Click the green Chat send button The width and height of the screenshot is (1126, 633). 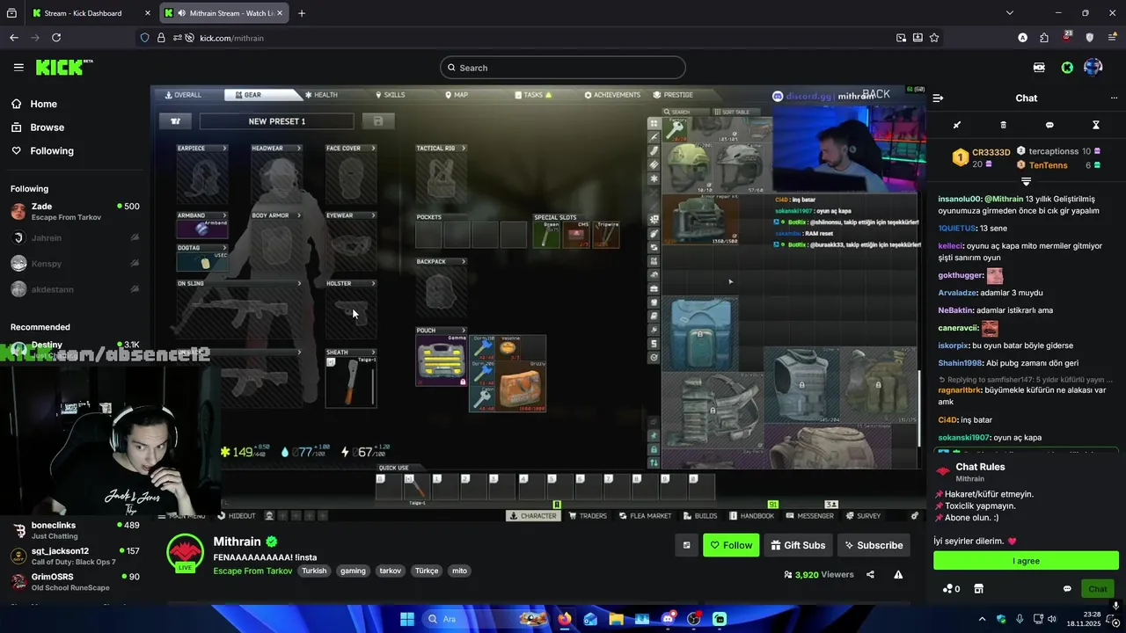click(1098, 588)
